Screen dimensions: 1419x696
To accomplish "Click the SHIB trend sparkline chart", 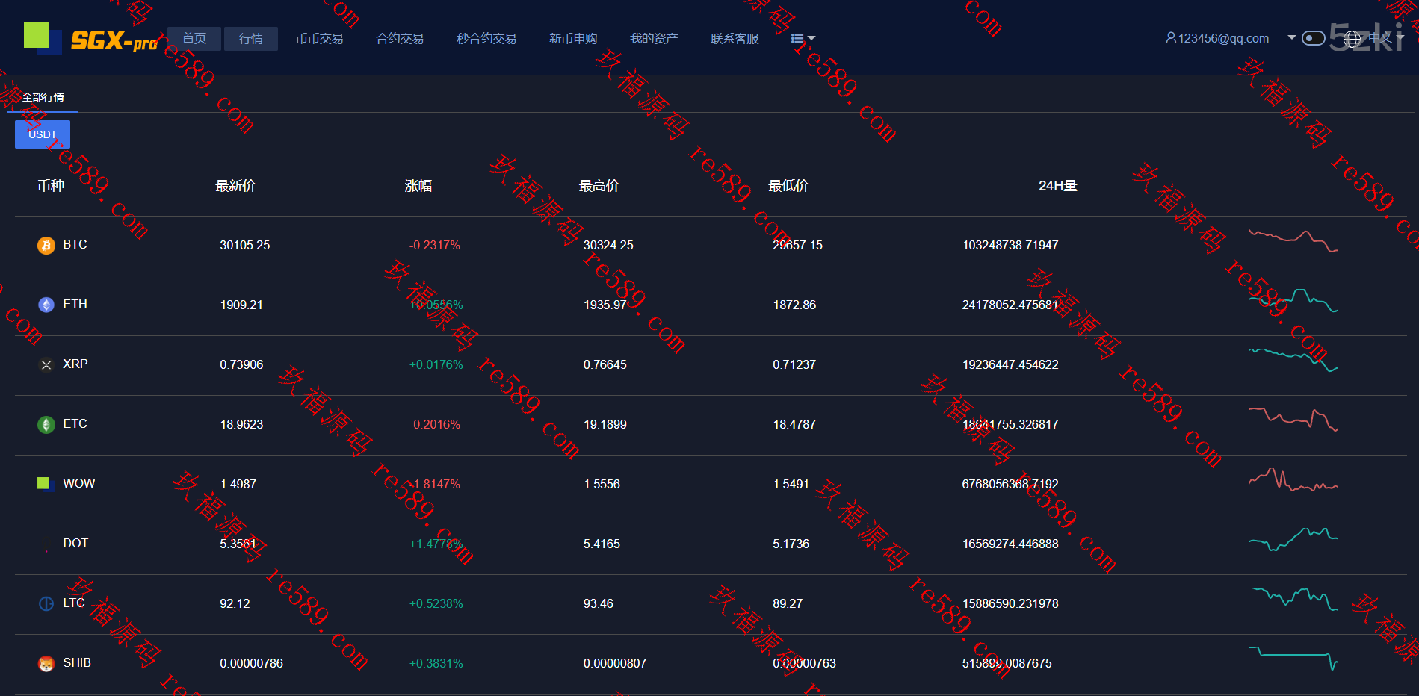I will click(x=1293, y=659).
